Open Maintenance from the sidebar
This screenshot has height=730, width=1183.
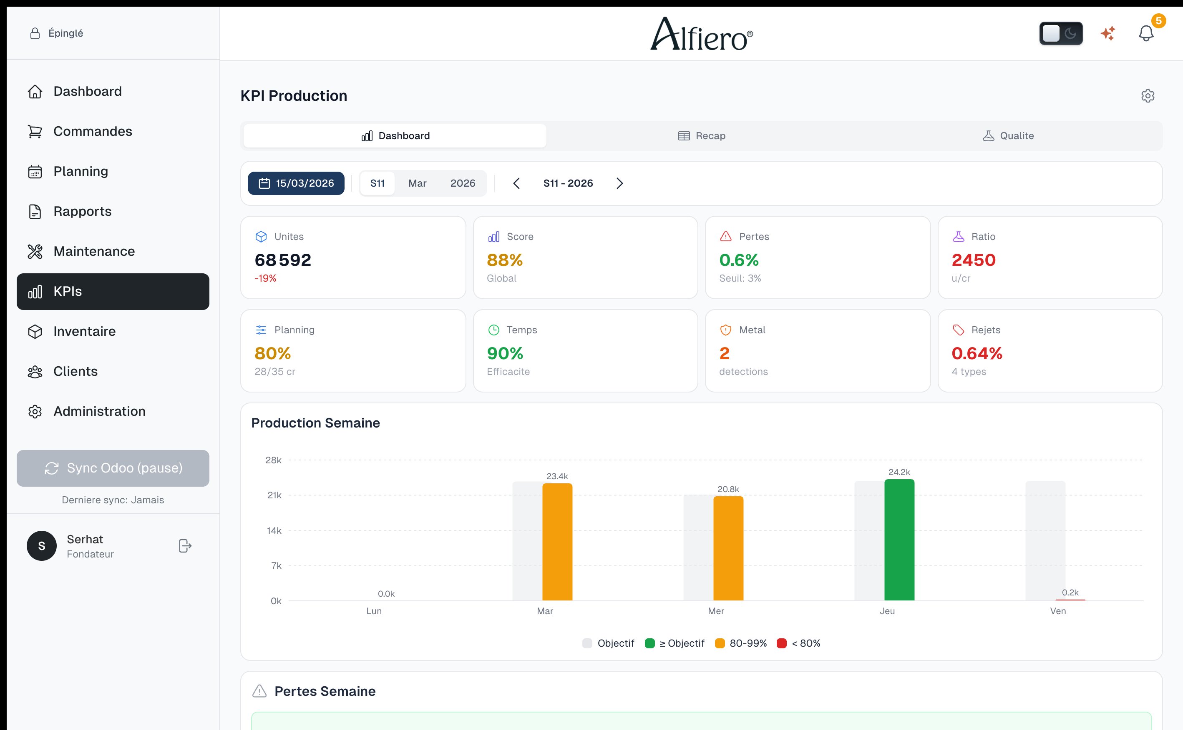pos(94,251)
